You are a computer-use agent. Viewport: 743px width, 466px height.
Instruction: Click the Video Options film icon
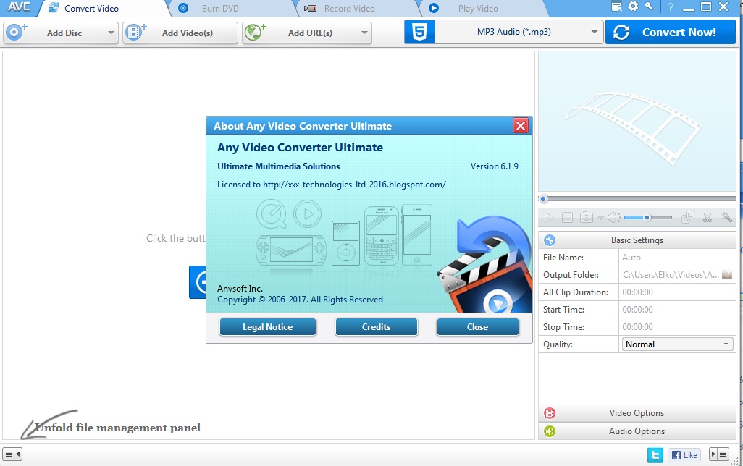coord(550,413)
